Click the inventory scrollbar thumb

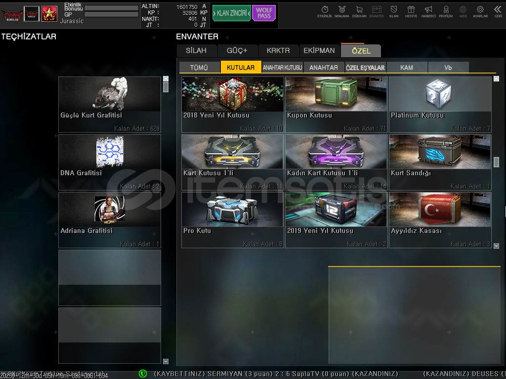[496, 162]
